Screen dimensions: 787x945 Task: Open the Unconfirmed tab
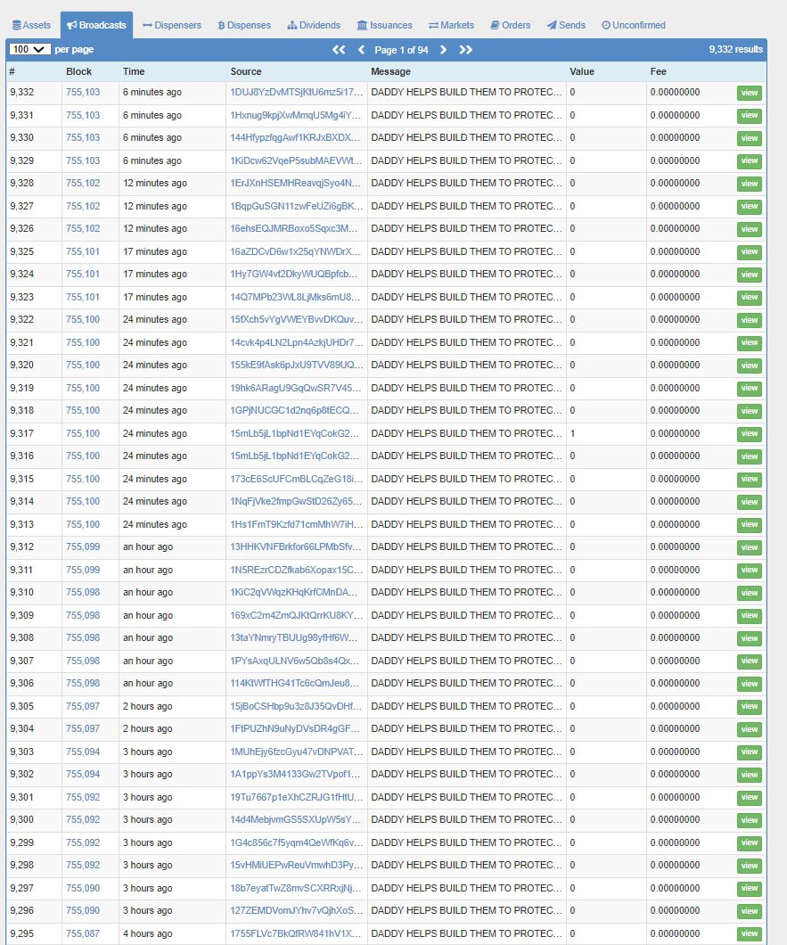[x=634, y=25]
